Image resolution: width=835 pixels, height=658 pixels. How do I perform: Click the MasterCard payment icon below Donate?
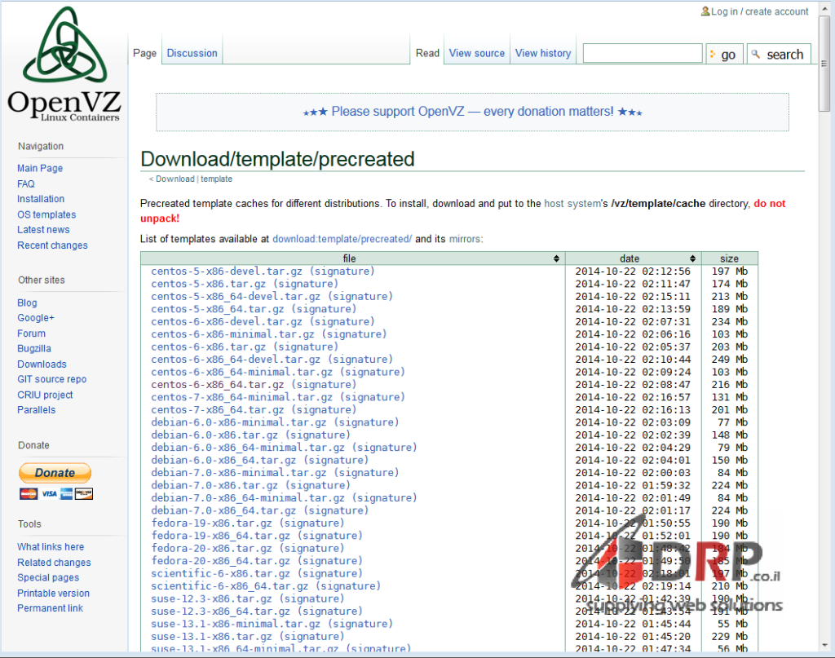coord(29,493)
